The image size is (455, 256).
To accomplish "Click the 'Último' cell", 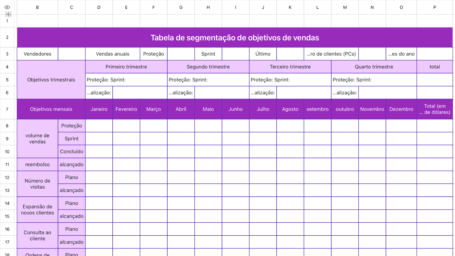I will pyautogui.click(x=263, y=54).
